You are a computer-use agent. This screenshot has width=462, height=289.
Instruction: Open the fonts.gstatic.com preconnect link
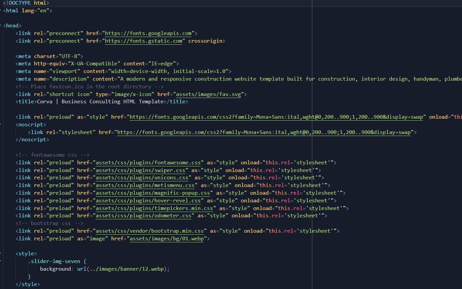144,41
